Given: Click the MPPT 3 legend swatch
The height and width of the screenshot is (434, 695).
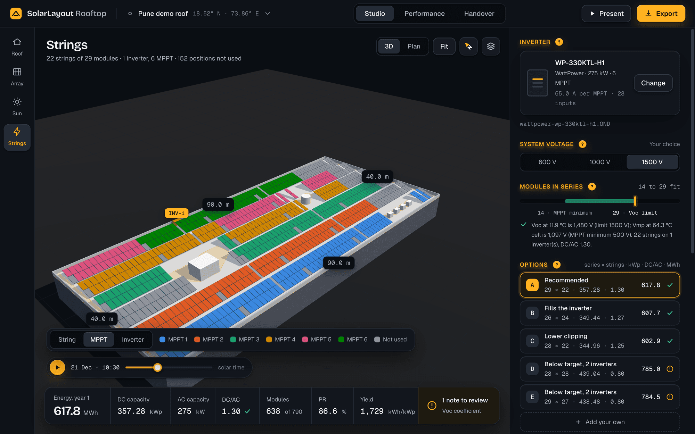Looking at the screenshot, I should point(233,340).
